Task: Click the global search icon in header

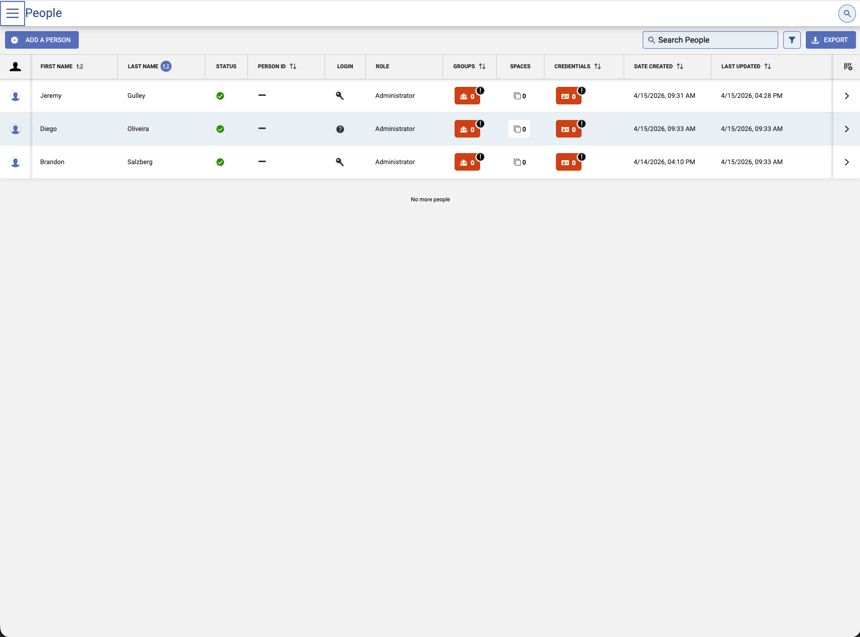Action: click(846, 14)
